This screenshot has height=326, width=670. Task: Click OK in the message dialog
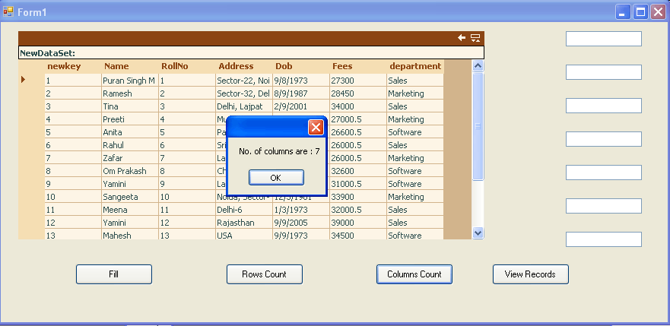tap(276, 178)
